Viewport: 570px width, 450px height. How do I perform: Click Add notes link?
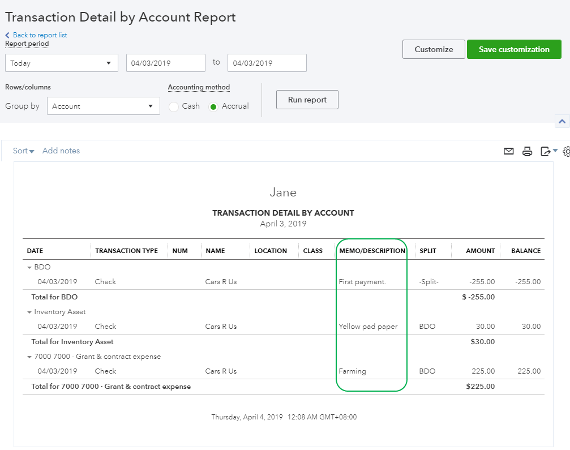(x=61, y=151)
